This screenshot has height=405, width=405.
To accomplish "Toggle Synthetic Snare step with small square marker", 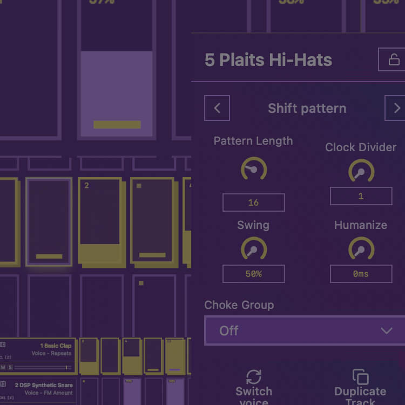I will [x=89, y=391].
